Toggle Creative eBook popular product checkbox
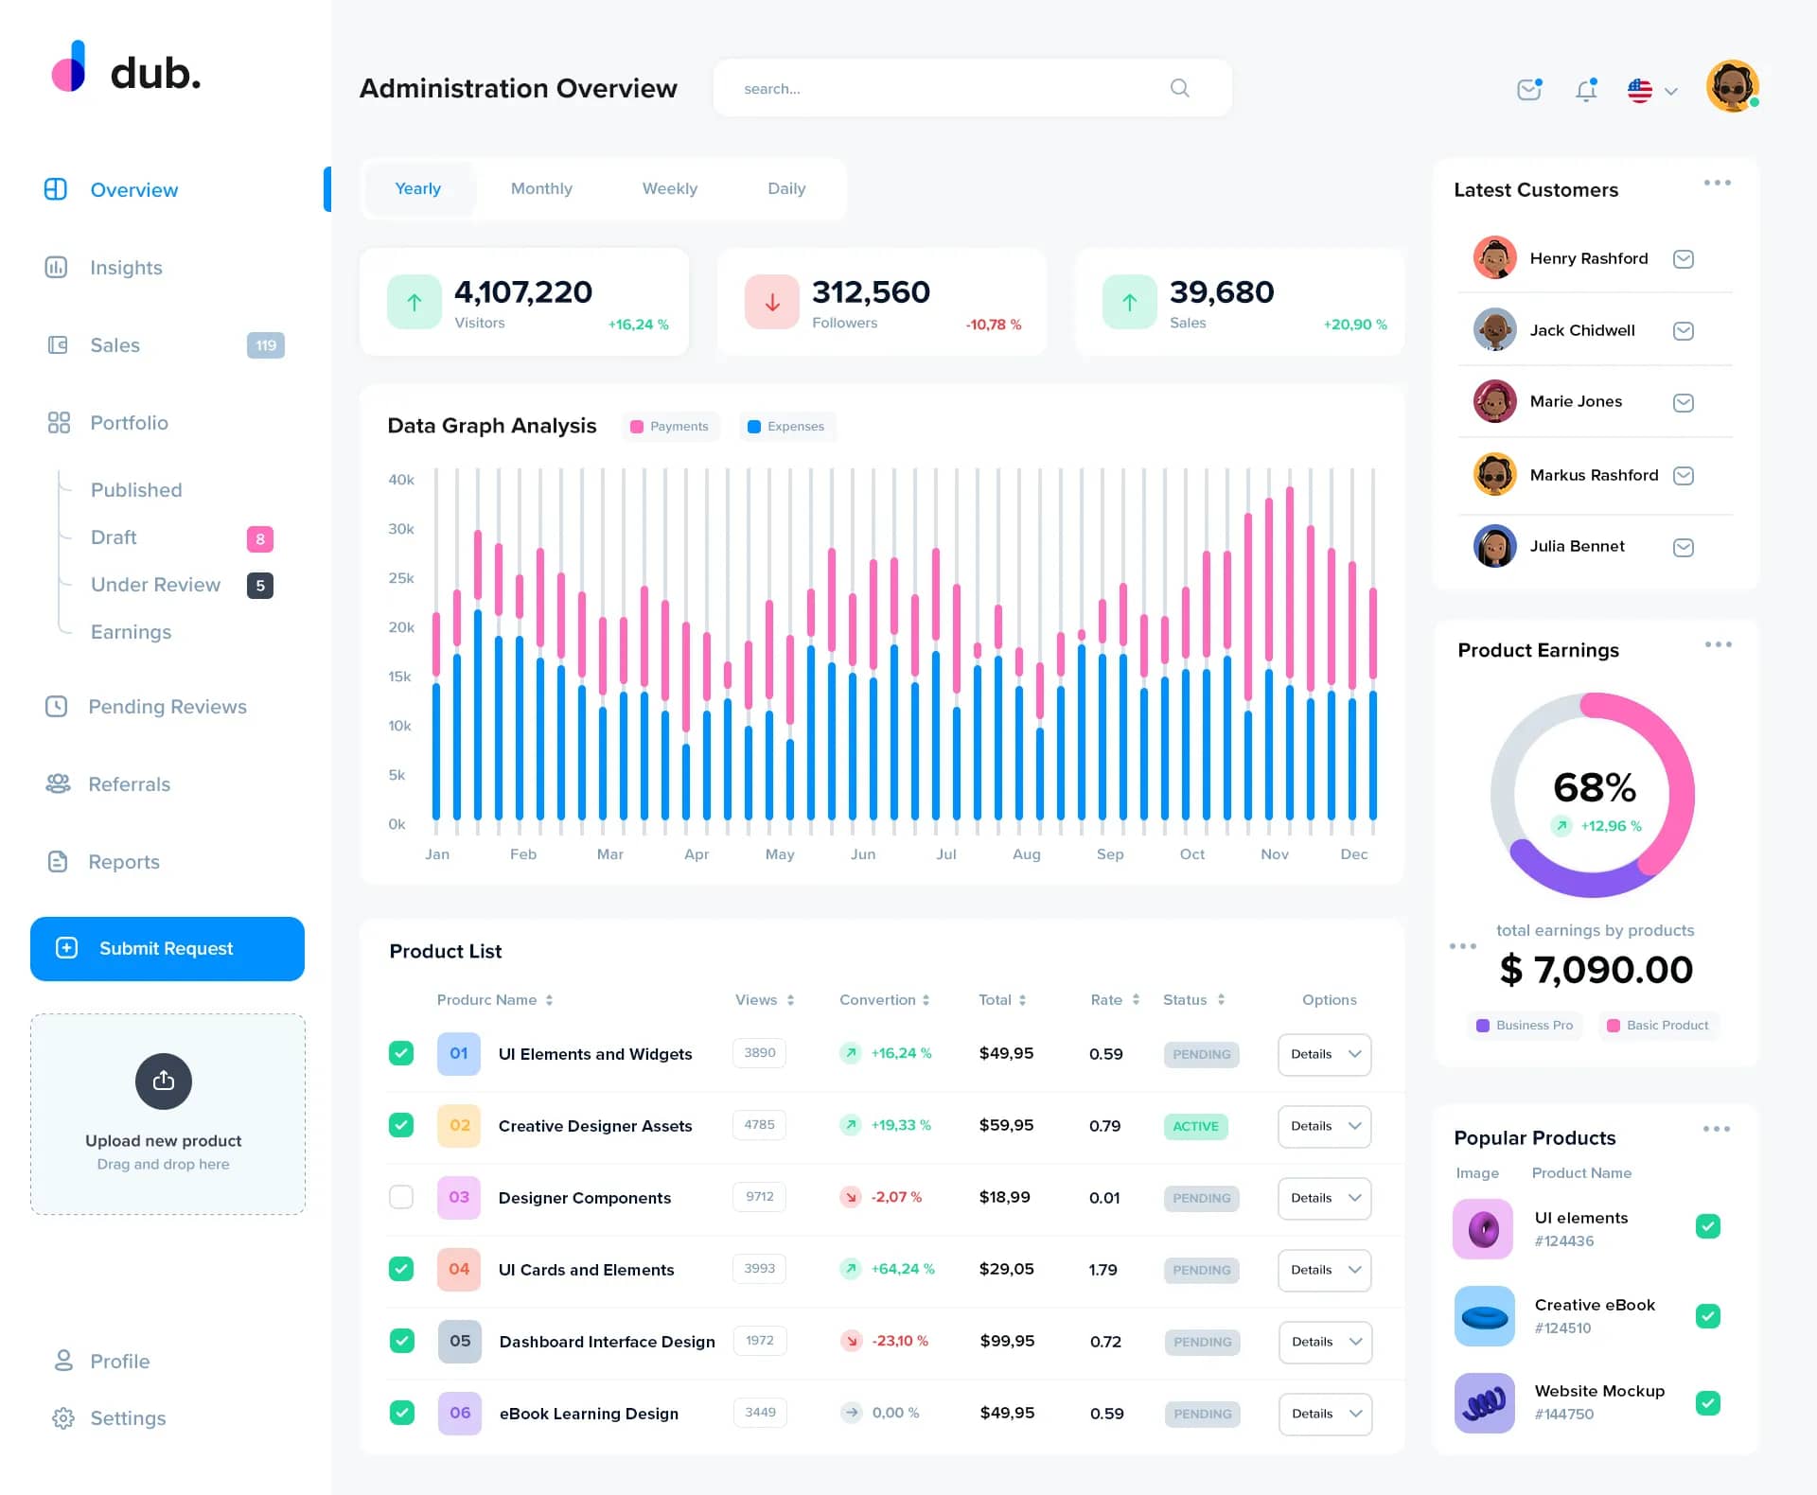Image resolution: width=1817 pixels, height=1495 pixels. pyautogui.click(x=1708, y=1316)
